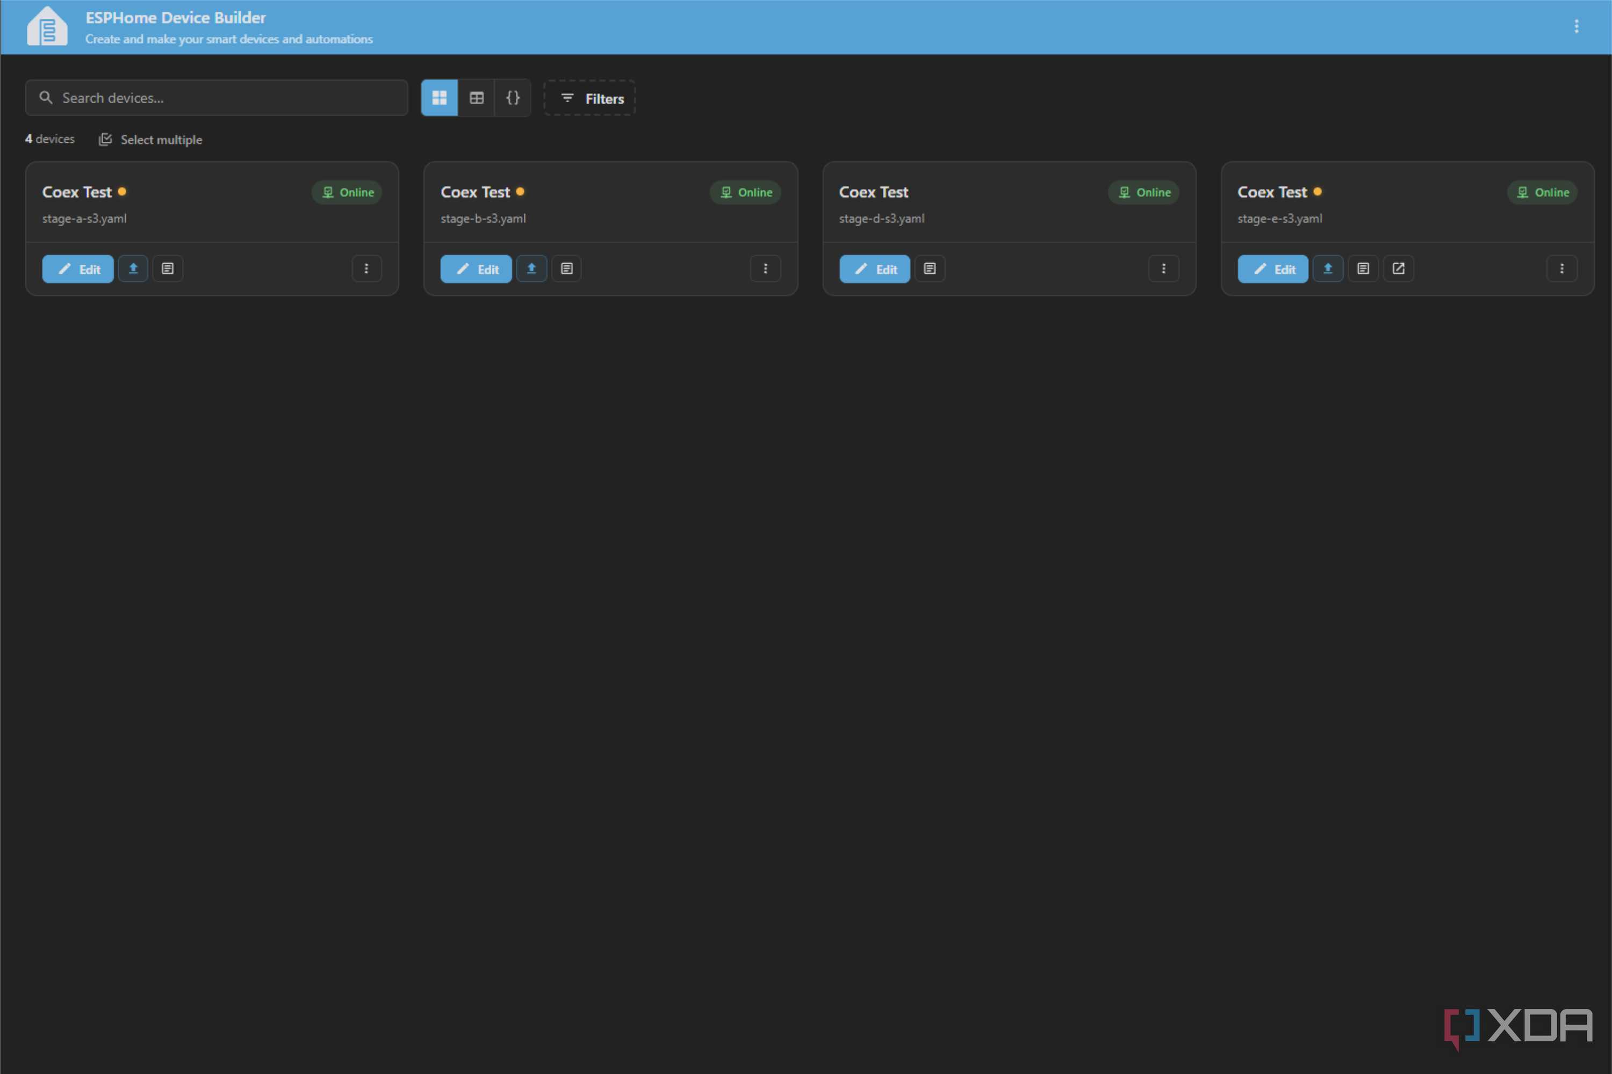Image resolution: width=1612 pixels, height=1074 pixels.
Task: Open more options for stage-d-s3.yaml card
Action: point(1163,268)
